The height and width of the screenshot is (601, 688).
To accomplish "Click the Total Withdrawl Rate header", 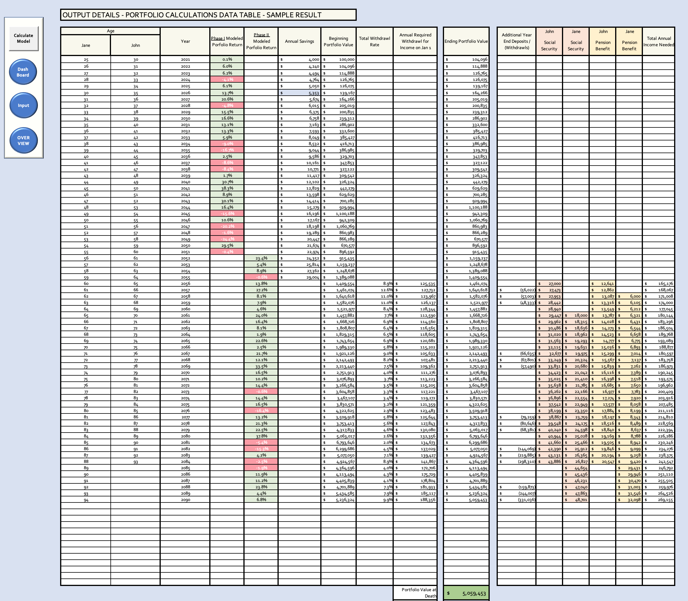I will [375, 41].
